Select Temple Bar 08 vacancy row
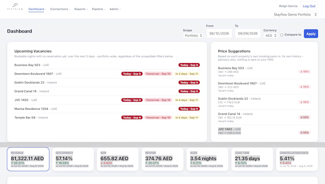 pyautogui.click(x=107, y=118)
